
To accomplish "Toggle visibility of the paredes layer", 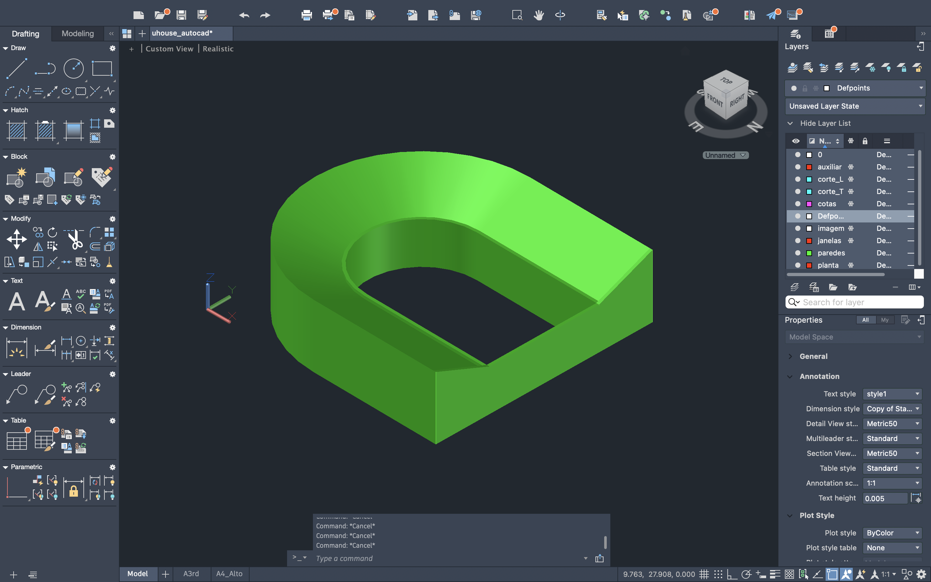I will 797,253.
